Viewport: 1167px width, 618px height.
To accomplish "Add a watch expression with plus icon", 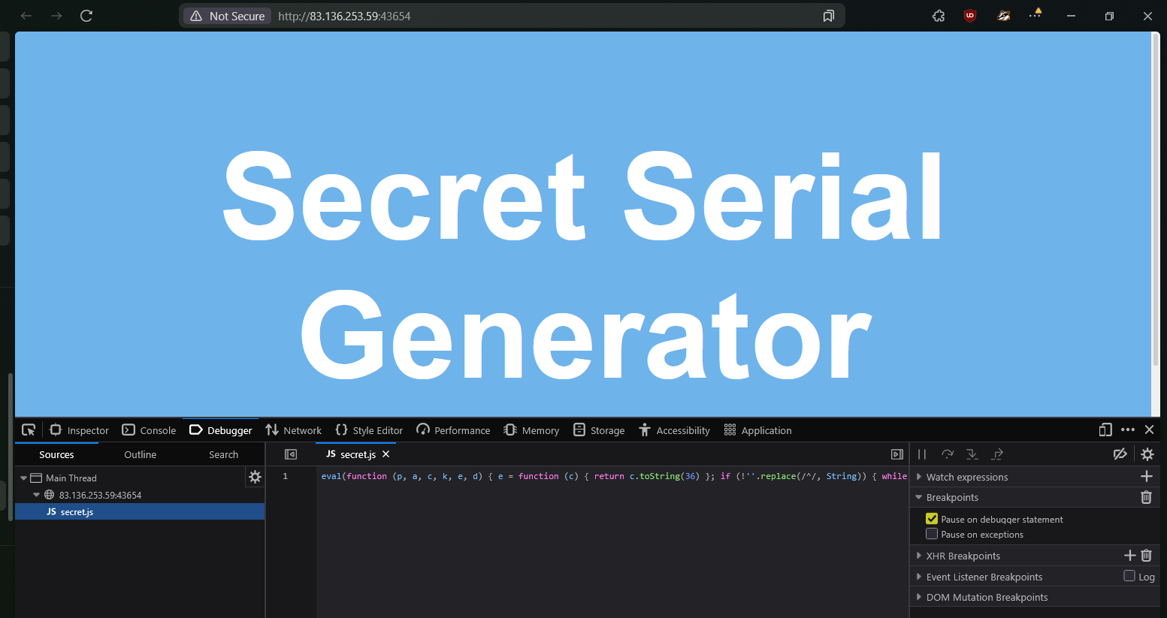I will tap(1146, 477).
